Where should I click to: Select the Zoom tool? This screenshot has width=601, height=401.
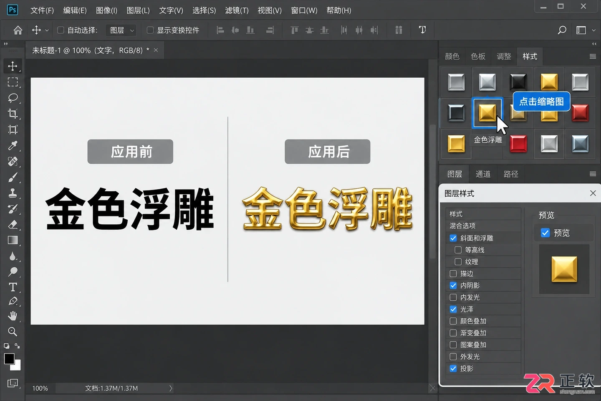point(13,332)
